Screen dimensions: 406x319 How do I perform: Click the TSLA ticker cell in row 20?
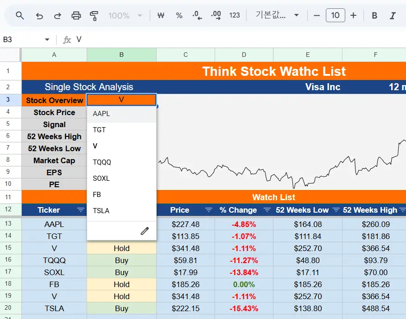click(x=54, y=308)
